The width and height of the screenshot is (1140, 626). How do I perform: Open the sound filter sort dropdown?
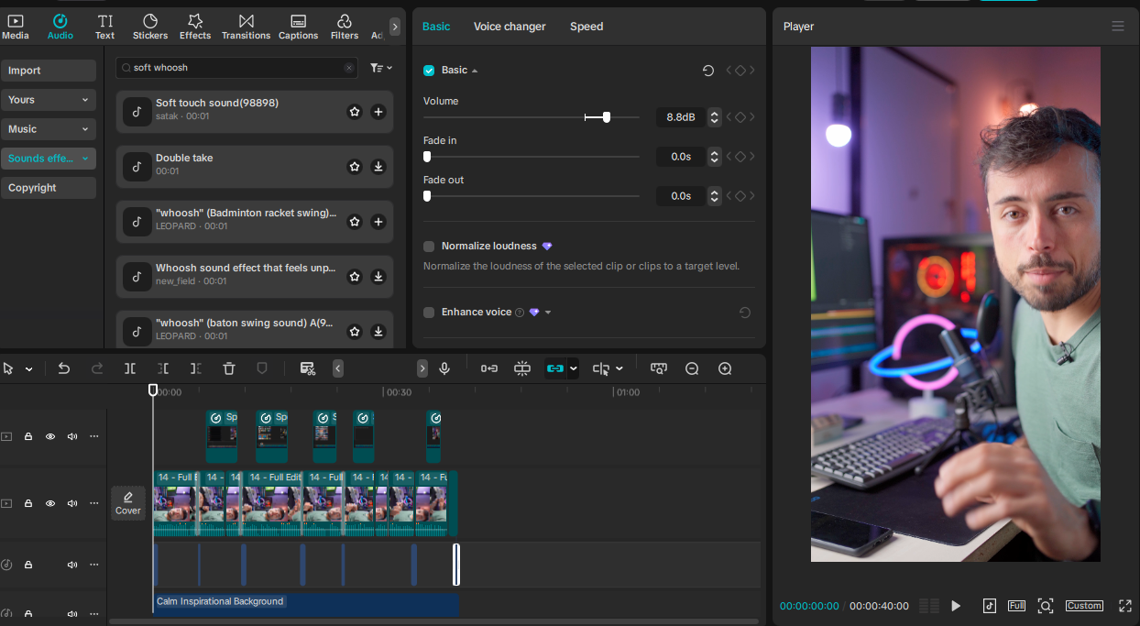click(381, 68)
